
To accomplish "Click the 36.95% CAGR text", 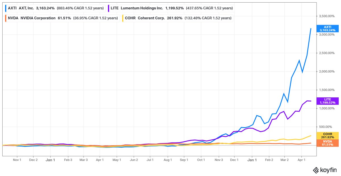I will point(95,18).
